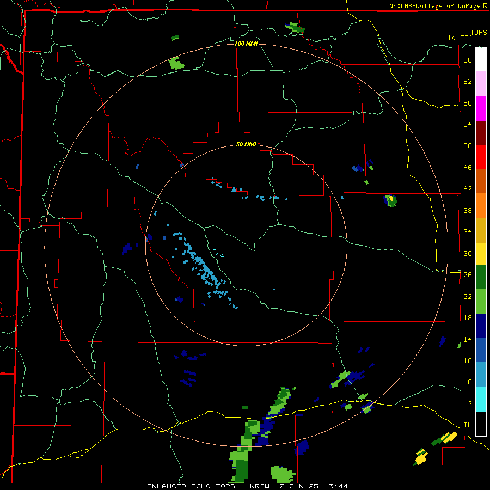
Task: Click the legend value 38
Action: [x=468, y=210]
